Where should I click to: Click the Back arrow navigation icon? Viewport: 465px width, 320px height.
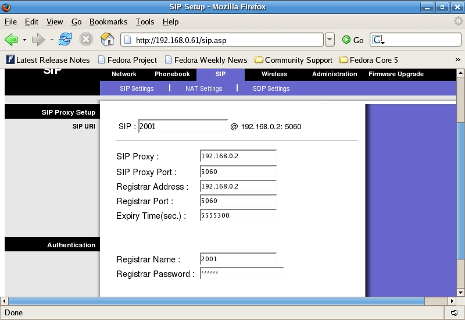(x=11, y=40)
